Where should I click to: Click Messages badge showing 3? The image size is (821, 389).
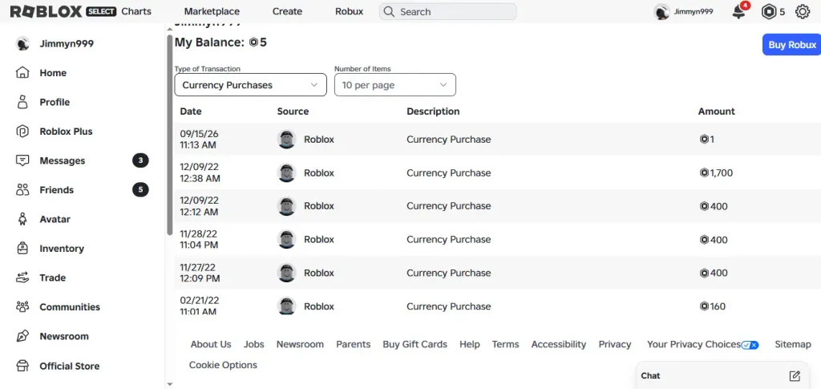click(x=140, y=160)
